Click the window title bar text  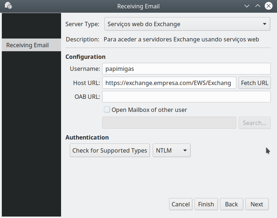138,6
